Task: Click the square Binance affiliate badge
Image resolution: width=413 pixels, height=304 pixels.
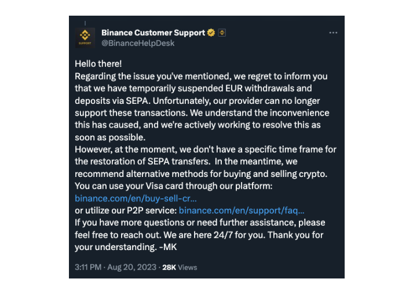Action: coord(222,33)
